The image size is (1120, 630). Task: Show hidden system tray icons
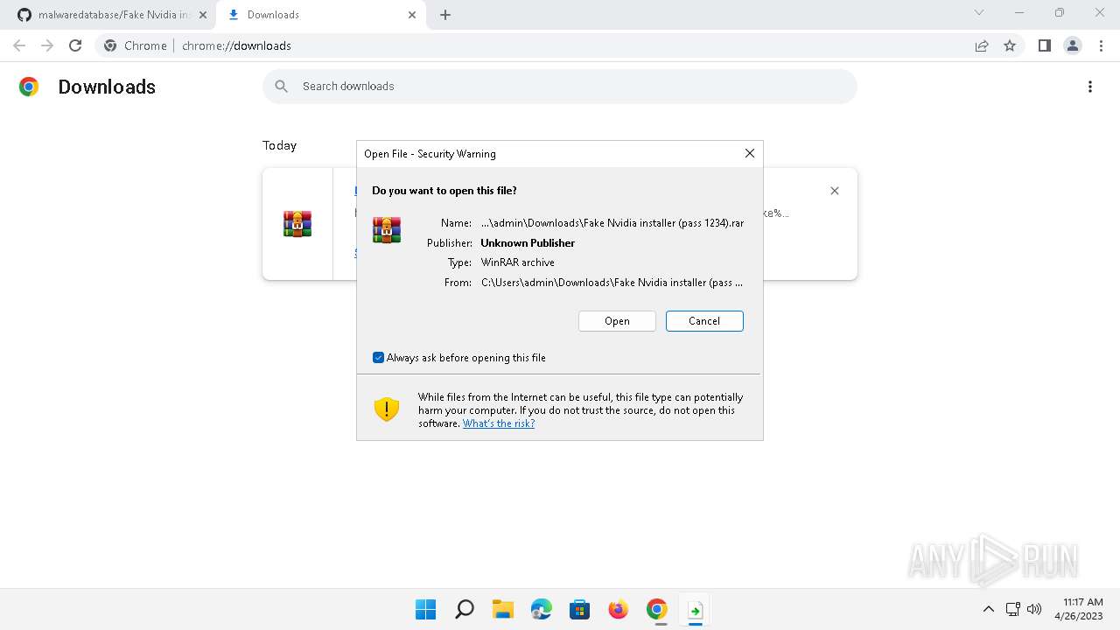point(989,609)
